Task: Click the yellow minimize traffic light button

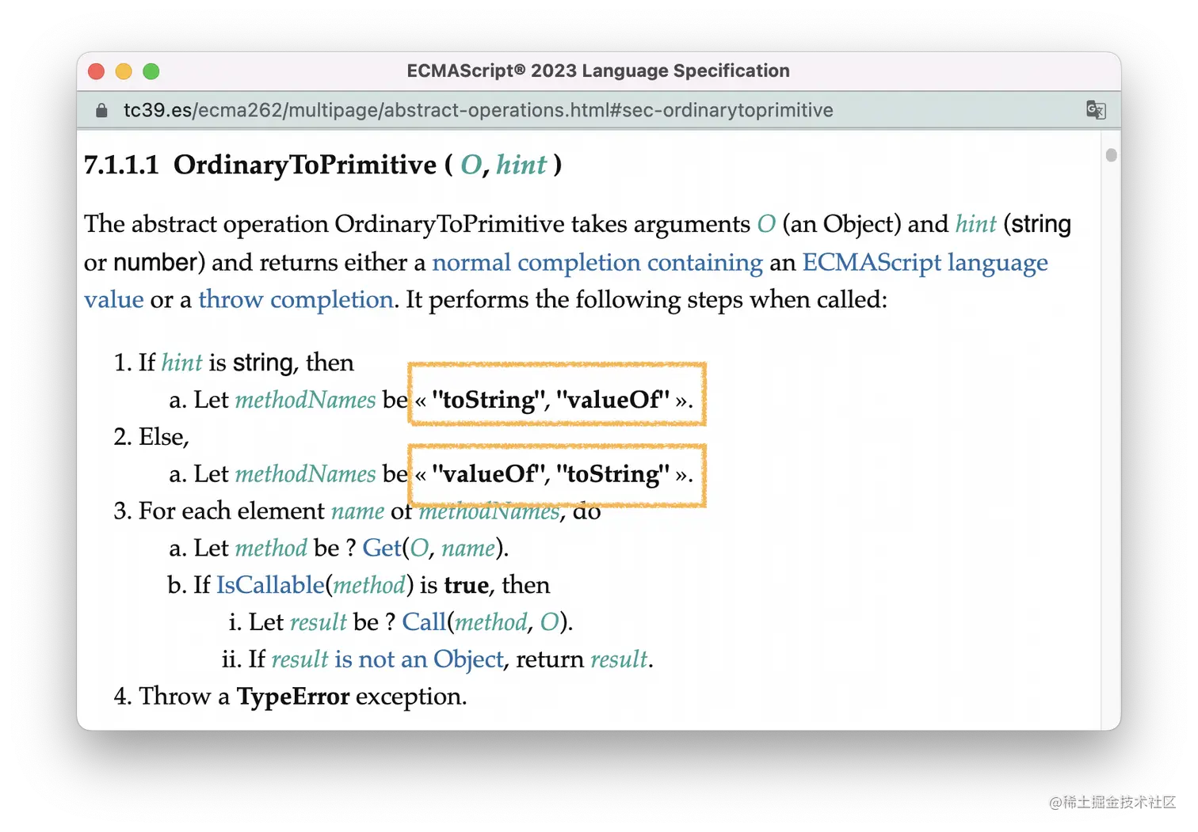Action: tap(124, 71)
